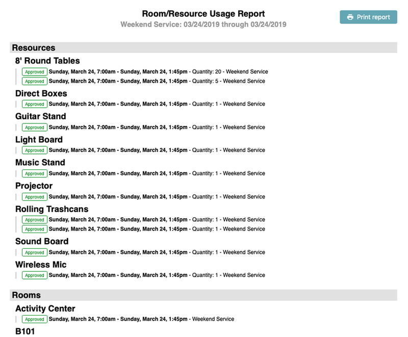
Task: Click the Weekend Service date range subtitle
Action: click(203, 24)
